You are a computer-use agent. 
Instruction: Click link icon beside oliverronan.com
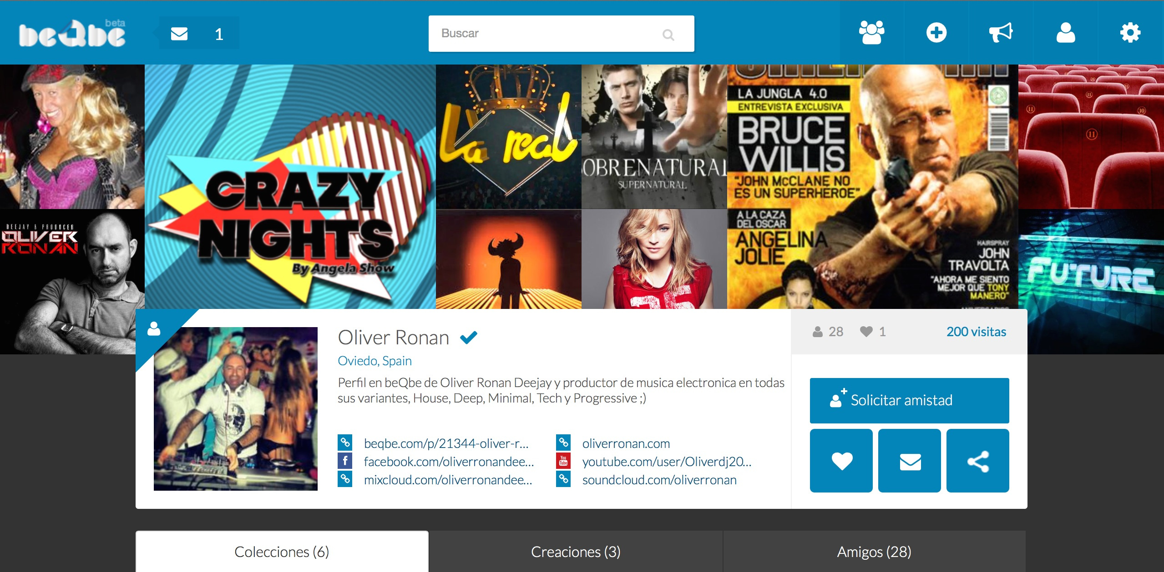pos(563,443)
